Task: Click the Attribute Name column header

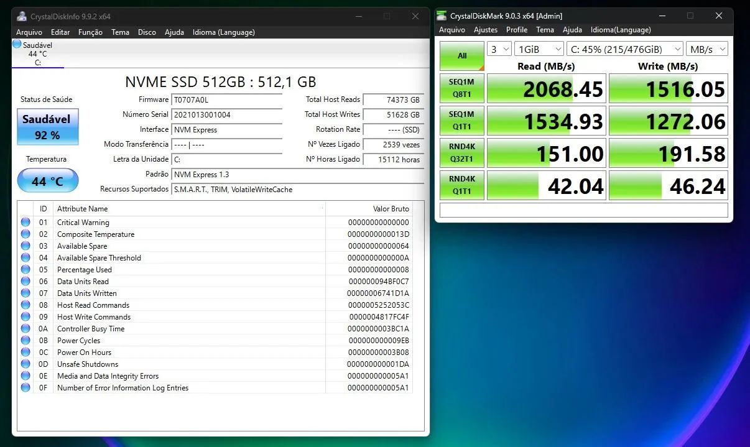Action: click(189, 209)
